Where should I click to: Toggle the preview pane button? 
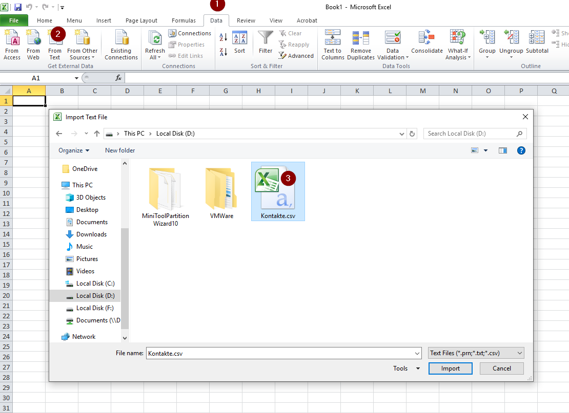click(502, 150)
